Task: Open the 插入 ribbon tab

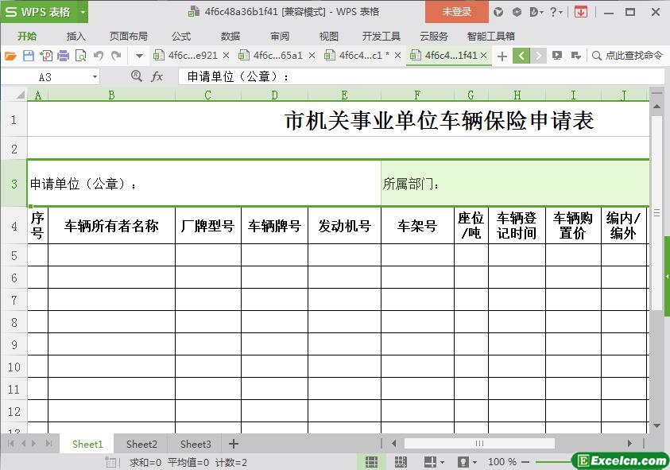Action: click(76, 36)
